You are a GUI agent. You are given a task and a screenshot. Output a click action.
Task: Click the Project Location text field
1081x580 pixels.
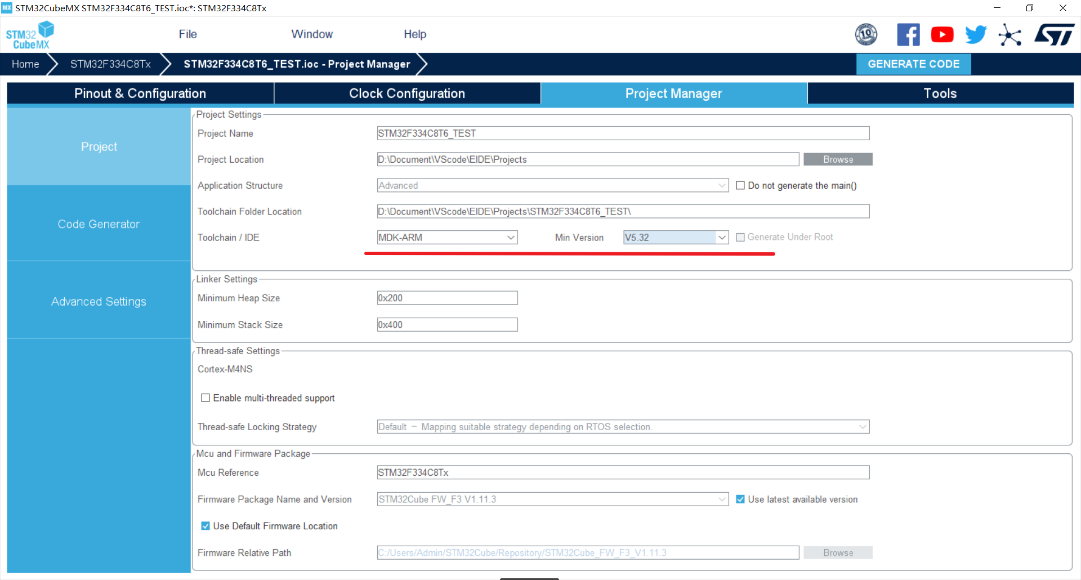coord(588,159)
